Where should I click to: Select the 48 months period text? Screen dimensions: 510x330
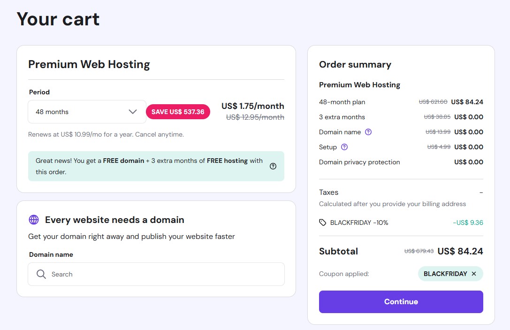coord(52,112)
